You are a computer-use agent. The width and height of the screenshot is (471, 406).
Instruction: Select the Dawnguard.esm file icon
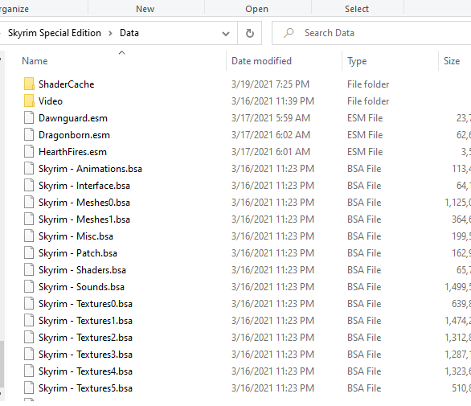coord(29,118)
